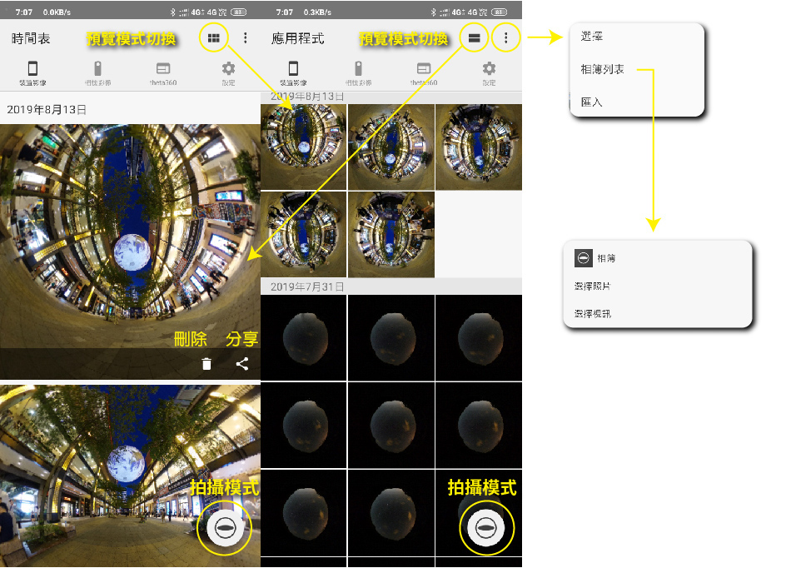Screen dimensions: 791x568
Task: Switch right screen to list preview mode
Action: point(474,38)
